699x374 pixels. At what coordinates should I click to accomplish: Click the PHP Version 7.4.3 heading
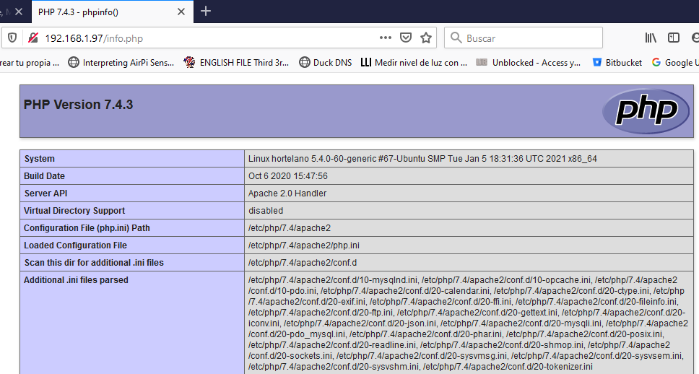click(78, 105)
